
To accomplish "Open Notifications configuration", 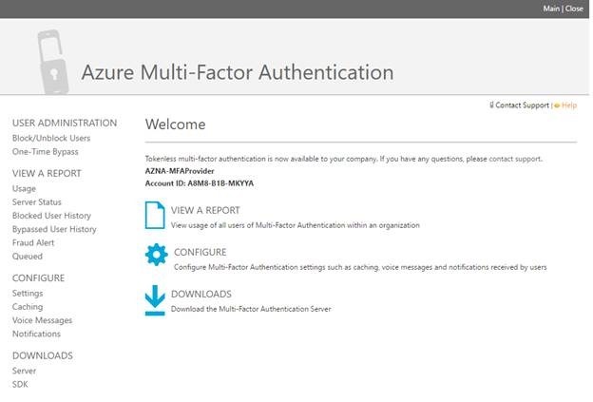I will (x=36, y=334).
